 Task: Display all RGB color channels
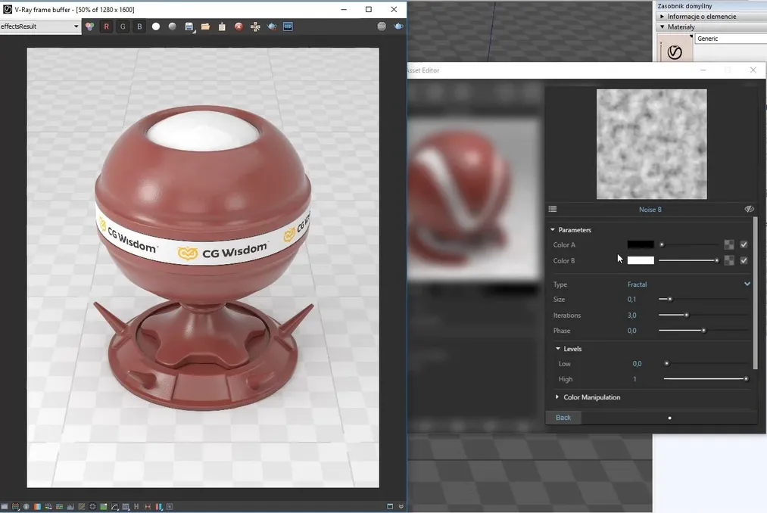pyautogui.click(x=90, y=26)
